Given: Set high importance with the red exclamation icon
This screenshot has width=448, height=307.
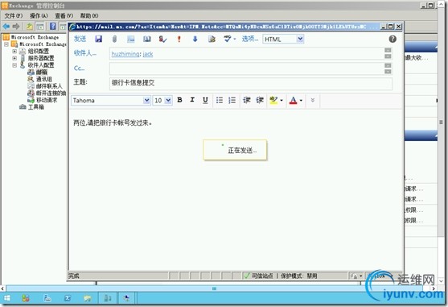Looking at the screenshot, I should [179, 39].
